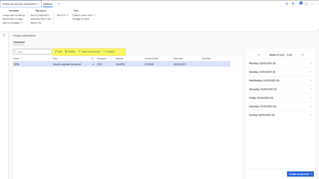Open Create occurrence dropdown
The height and width of the screenshot is (179, 319).
pyautogui.click(x=300, y=174)
